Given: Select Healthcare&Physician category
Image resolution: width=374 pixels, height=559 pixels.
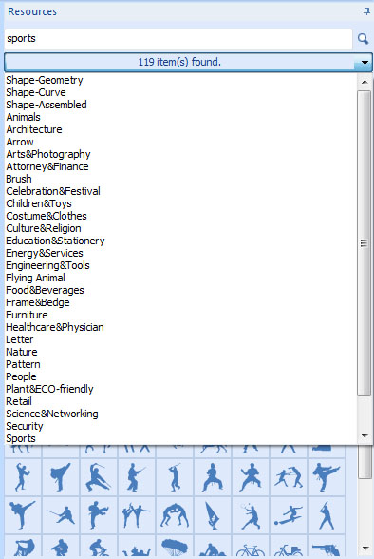Looking at the screenshot, I should [55, 327].
